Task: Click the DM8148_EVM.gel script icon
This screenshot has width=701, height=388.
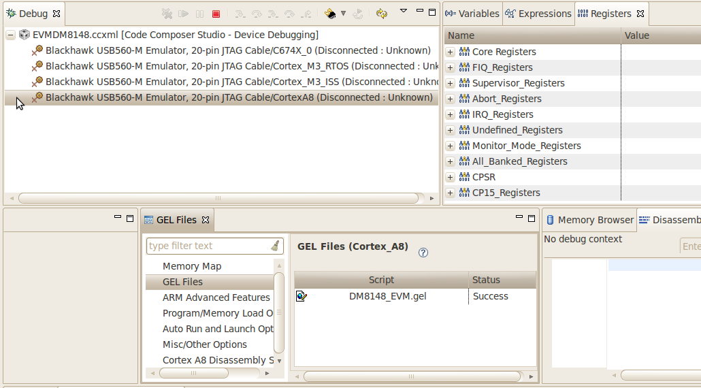Action: [x=301, y=296]
